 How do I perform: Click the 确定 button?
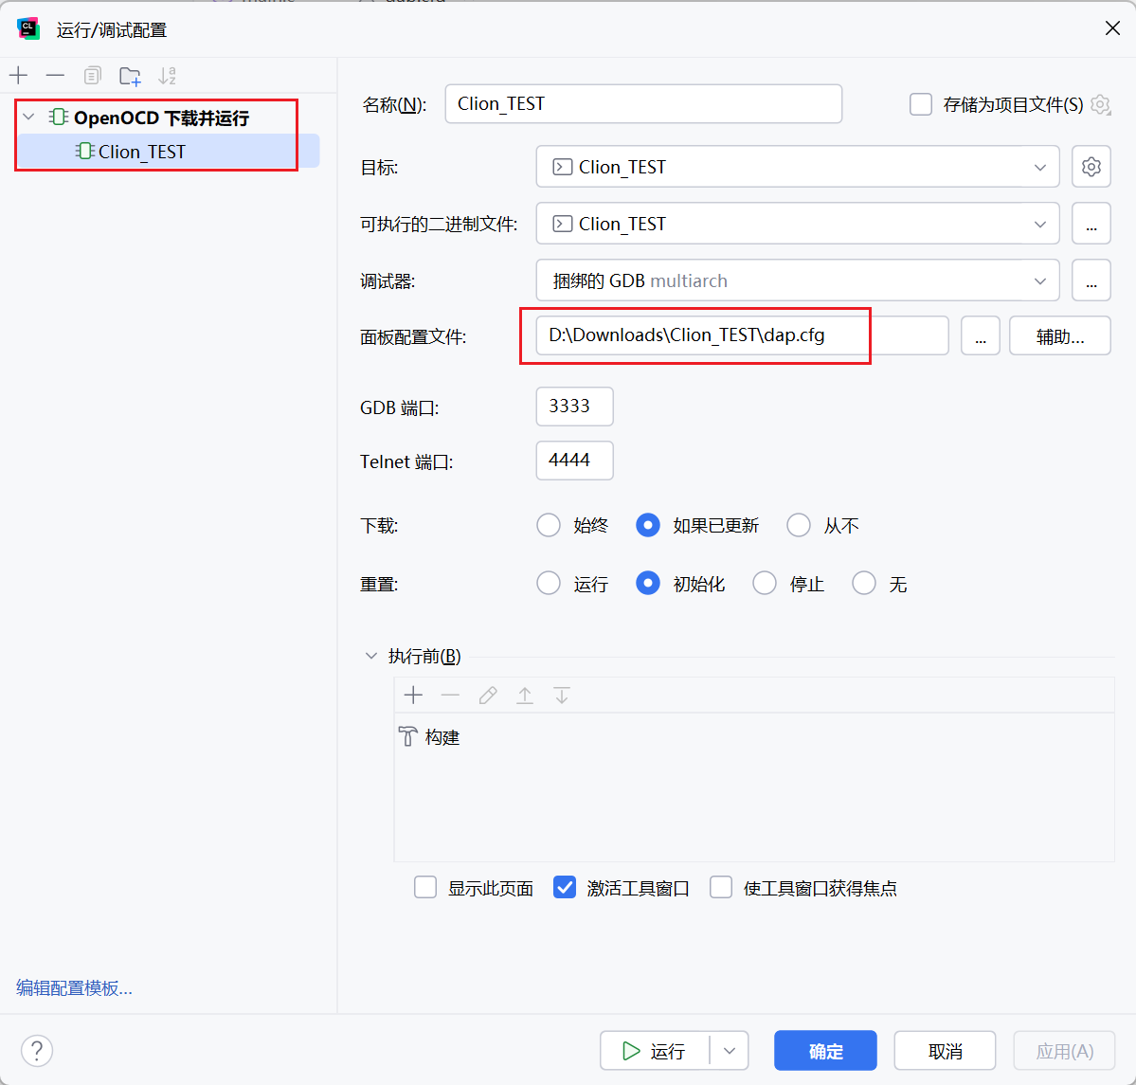[x=825, y=1050]
